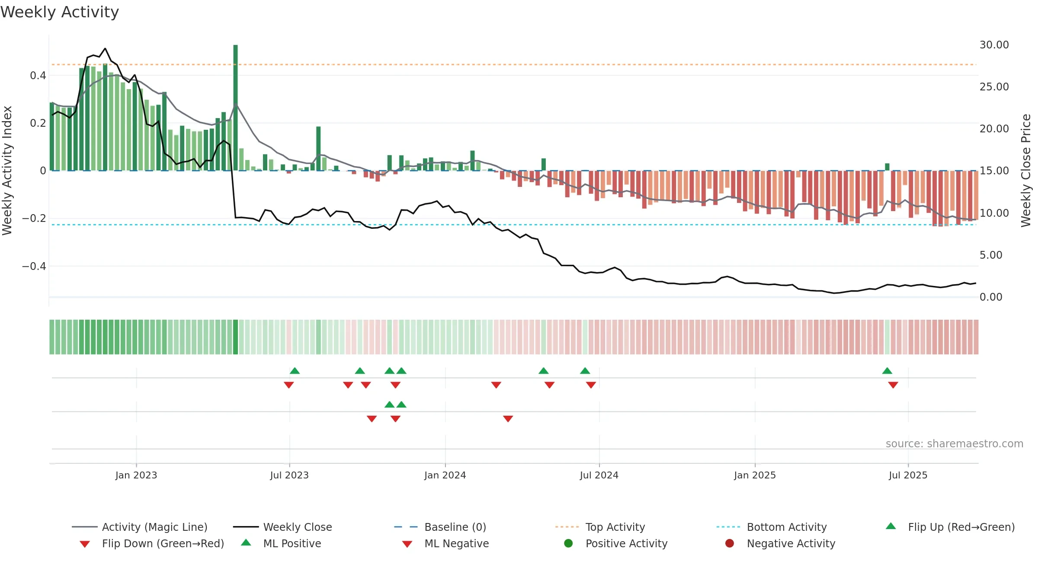
Task: Toggle the Weekly Close legend entry
Action: click(x=282, y=527)
